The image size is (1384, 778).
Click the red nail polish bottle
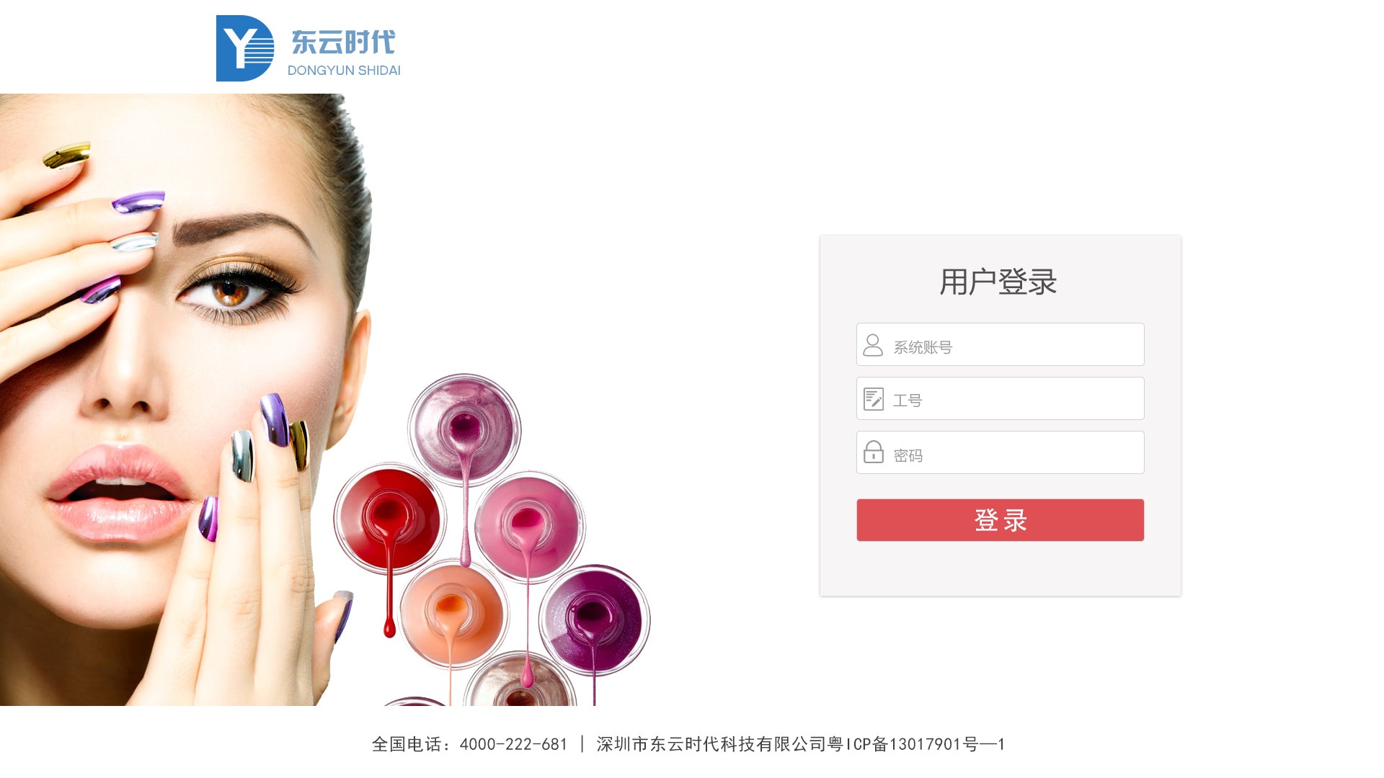(390, 518)
